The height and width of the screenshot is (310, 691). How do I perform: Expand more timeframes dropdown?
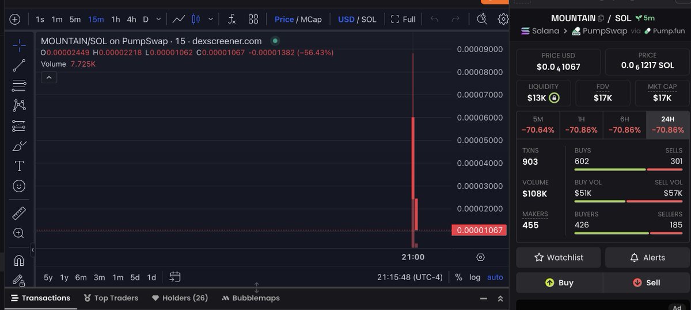click(x=159, y=19)
